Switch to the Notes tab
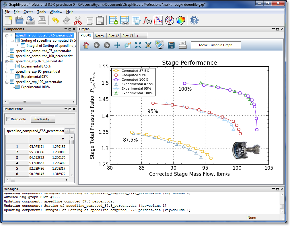This screenshot has width=290, height=226. click(x=99, y=36)
